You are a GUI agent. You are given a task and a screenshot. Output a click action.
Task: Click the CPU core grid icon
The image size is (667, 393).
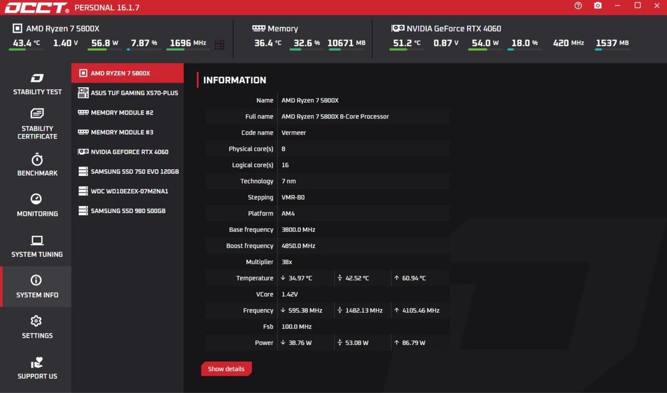[x=219, y=45]
